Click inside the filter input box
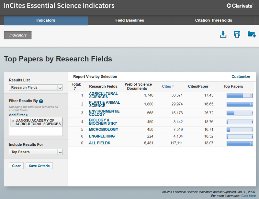 tap(36, 131)
